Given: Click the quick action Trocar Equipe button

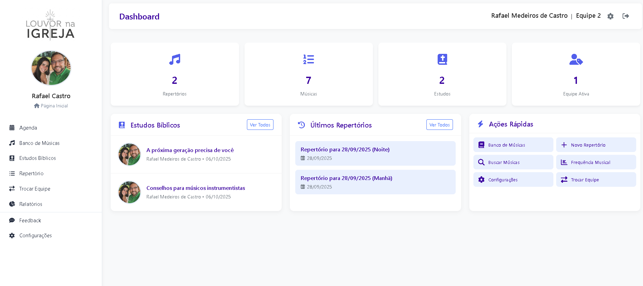Looking at the screenshot, I should (596, 180).
